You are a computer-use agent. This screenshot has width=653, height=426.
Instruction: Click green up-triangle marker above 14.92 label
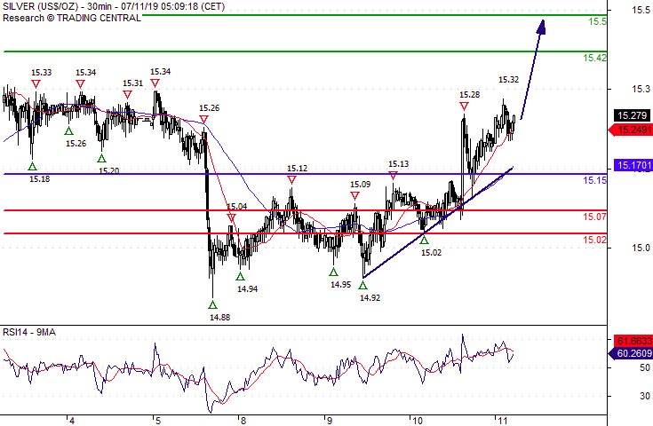[363, 286]
